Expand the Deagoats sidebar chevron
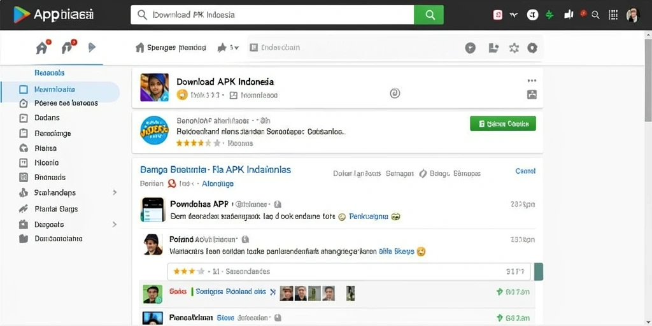The image size is (652, 326). click(x=115, y=224)
